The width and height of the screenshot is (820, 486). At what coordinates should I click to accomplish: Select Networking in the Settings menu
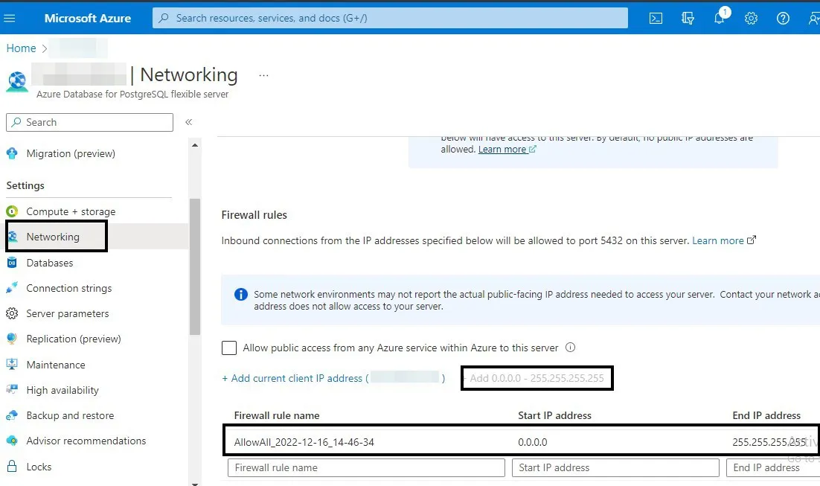(53, 237)
